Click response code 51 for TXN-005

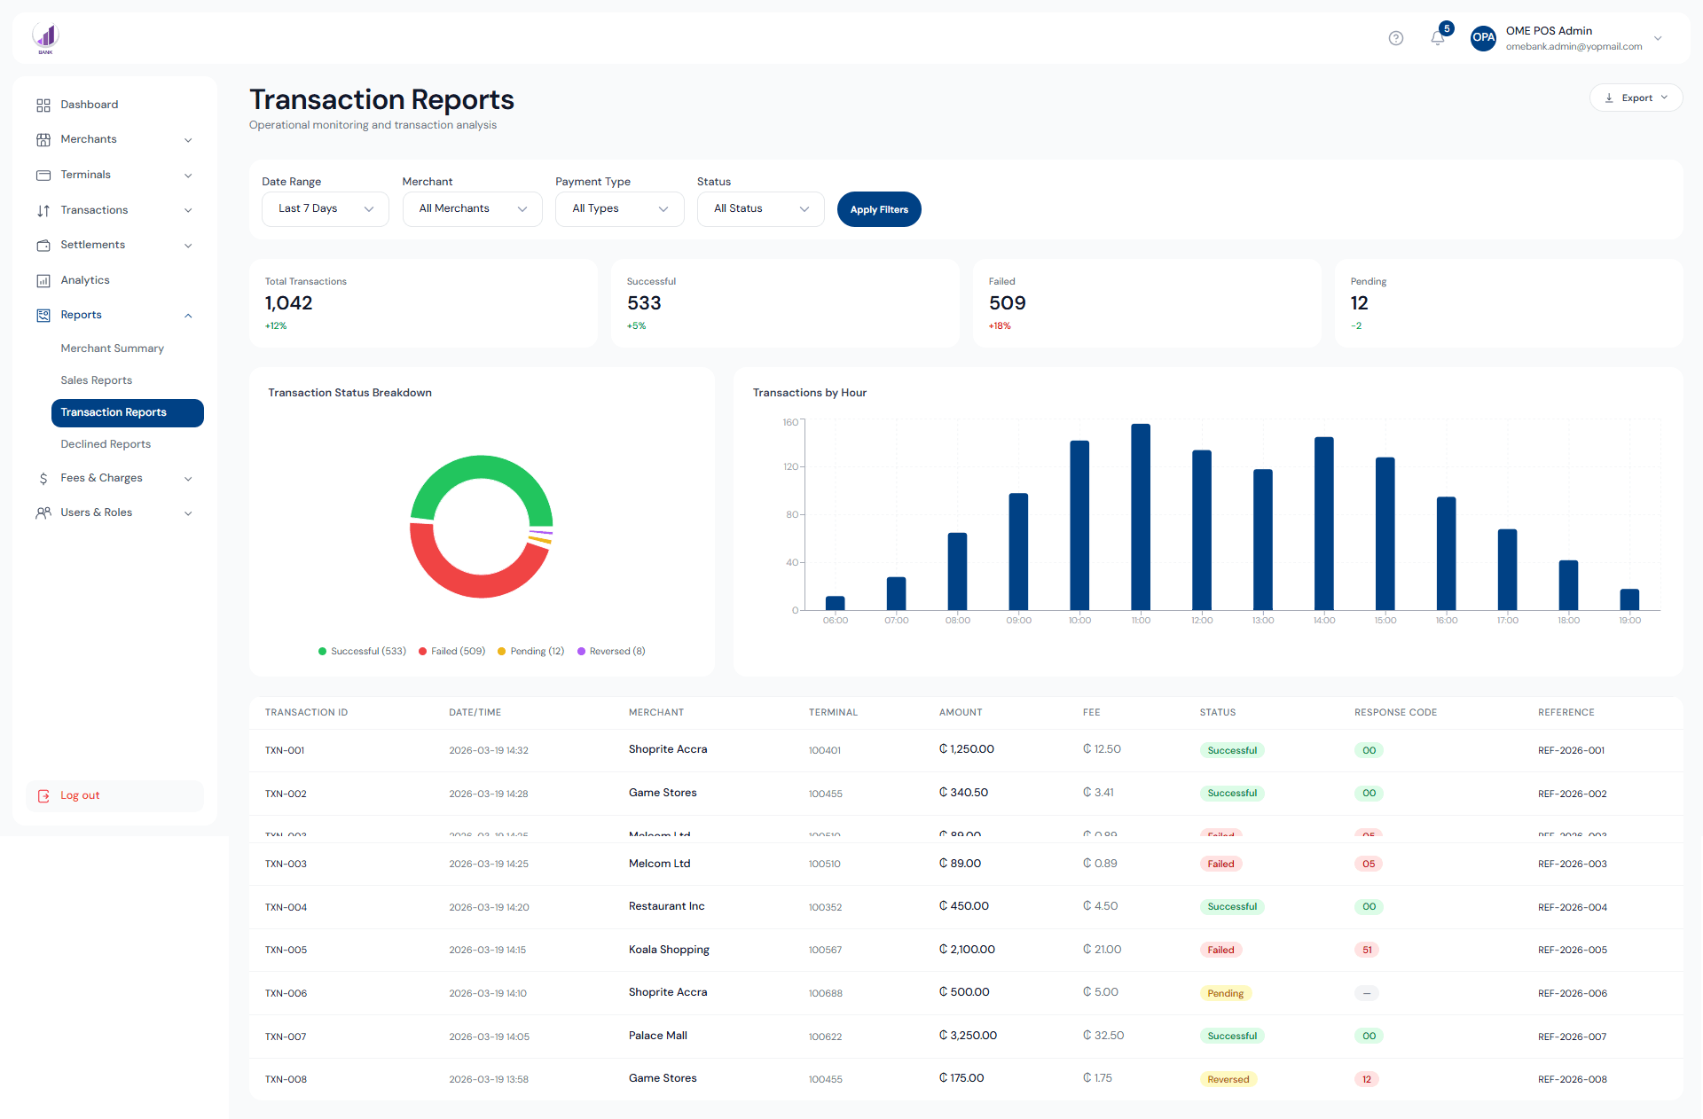click(x=1367, y=951)
